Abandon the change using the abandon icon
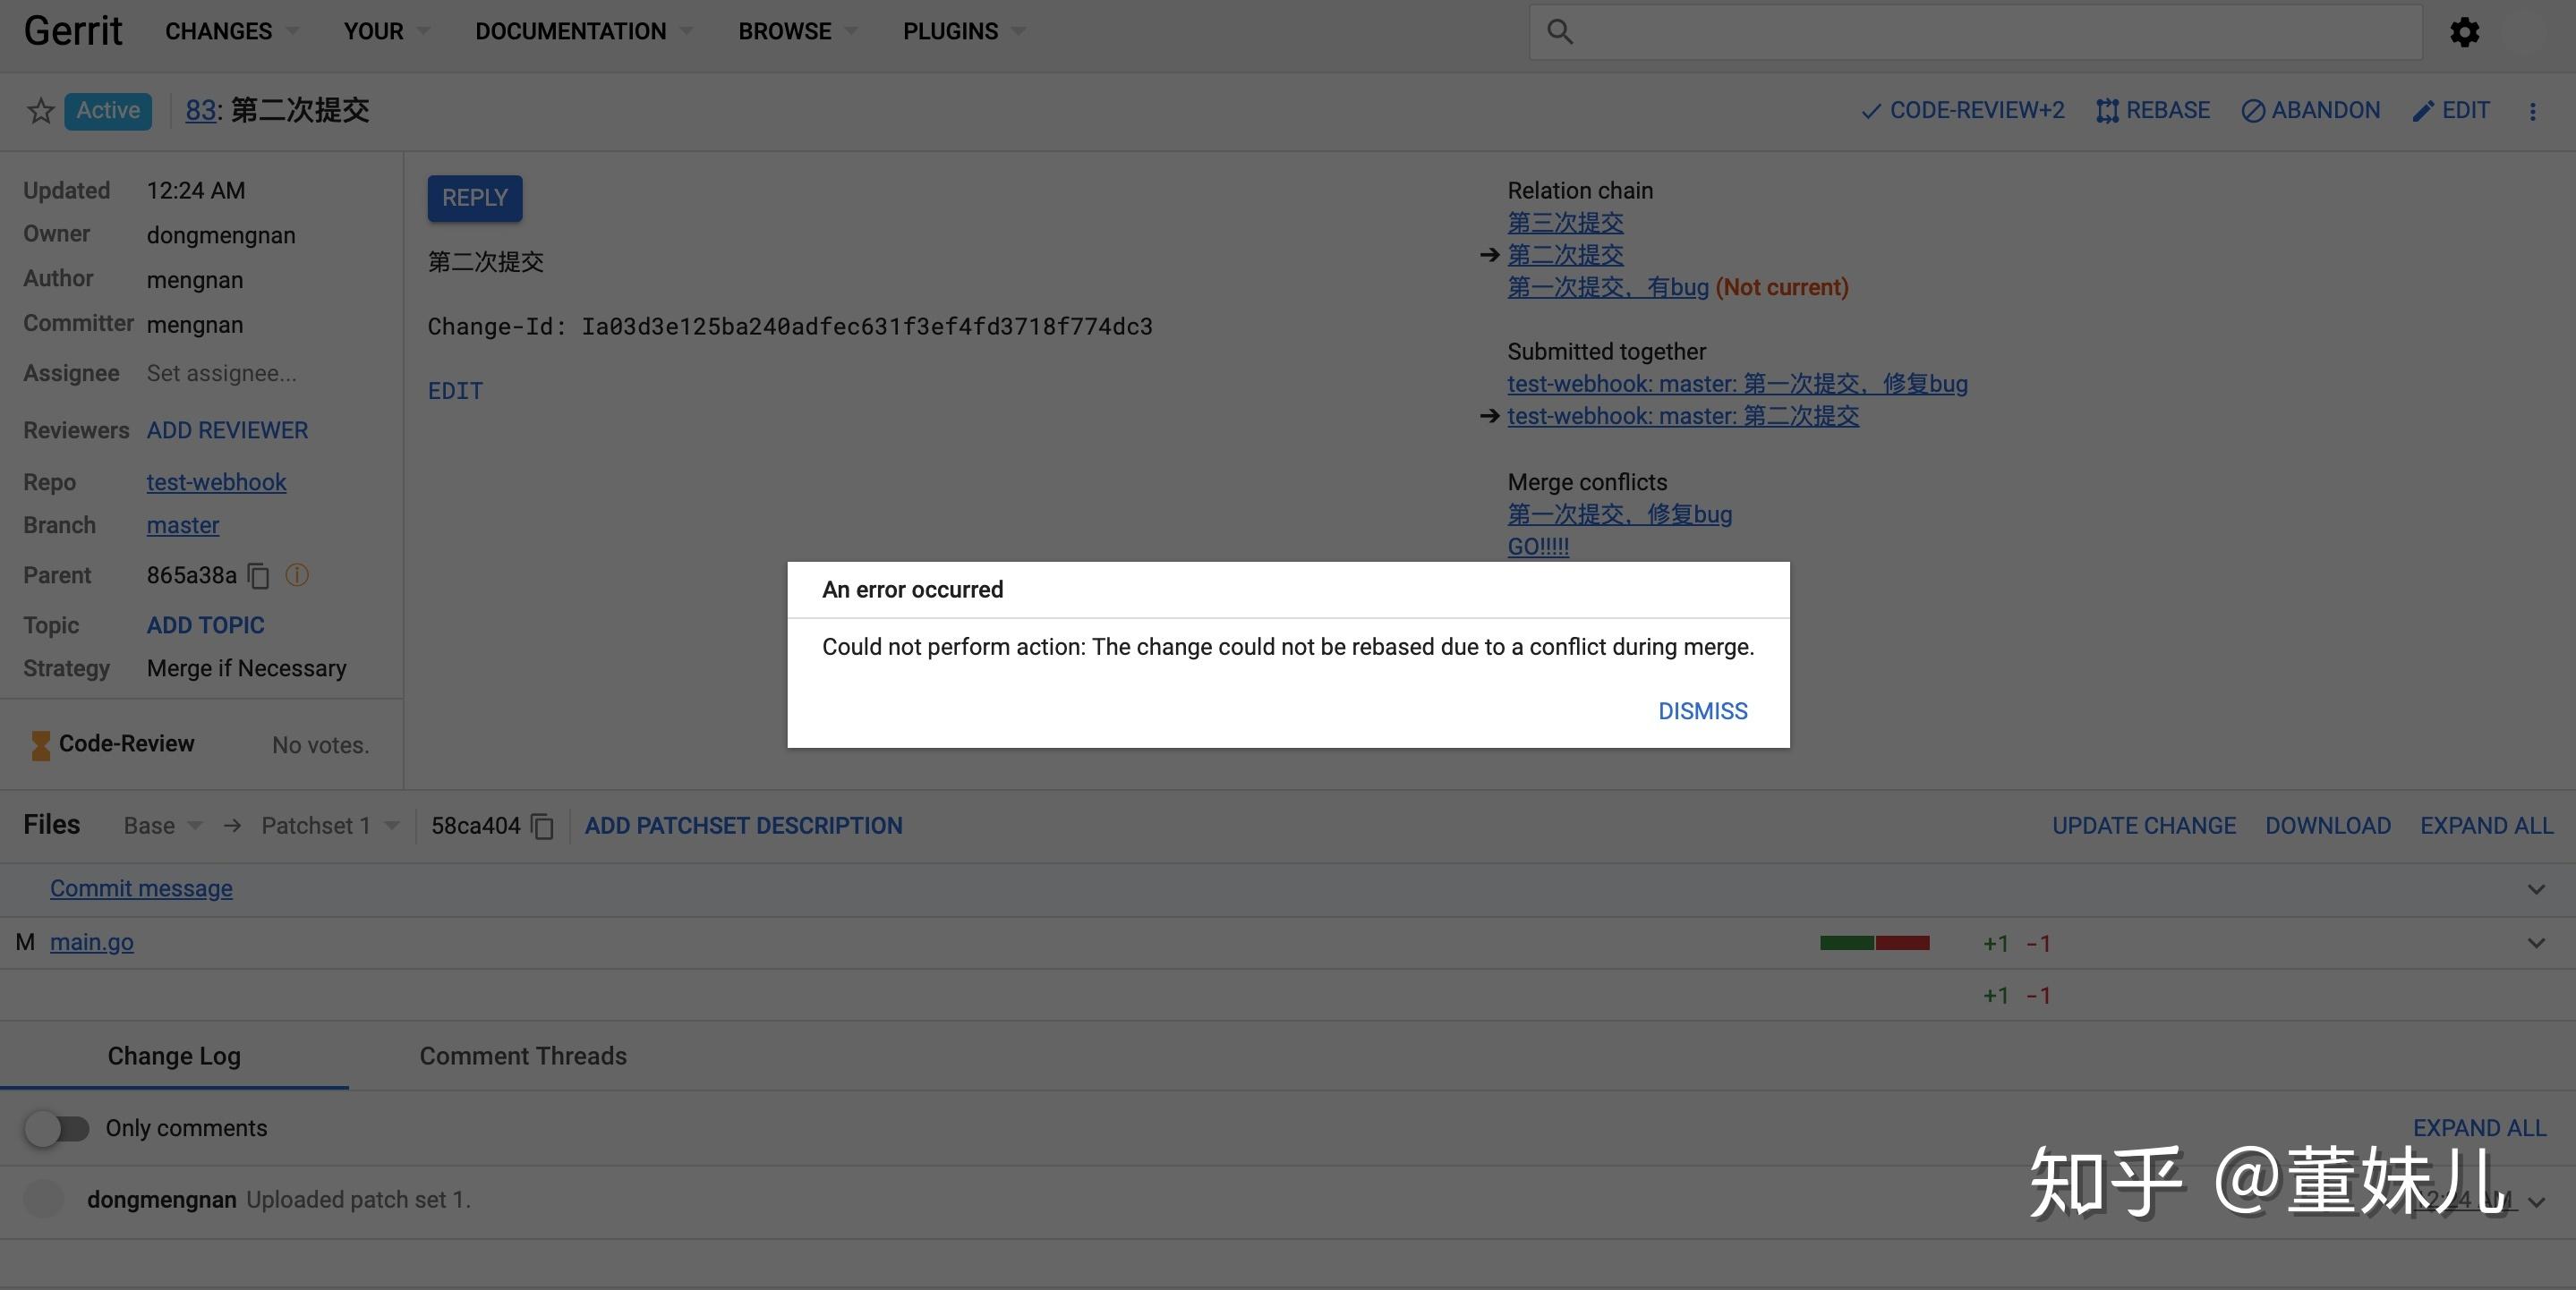The image size is (2576, 1290). (x=2252, y=110)
